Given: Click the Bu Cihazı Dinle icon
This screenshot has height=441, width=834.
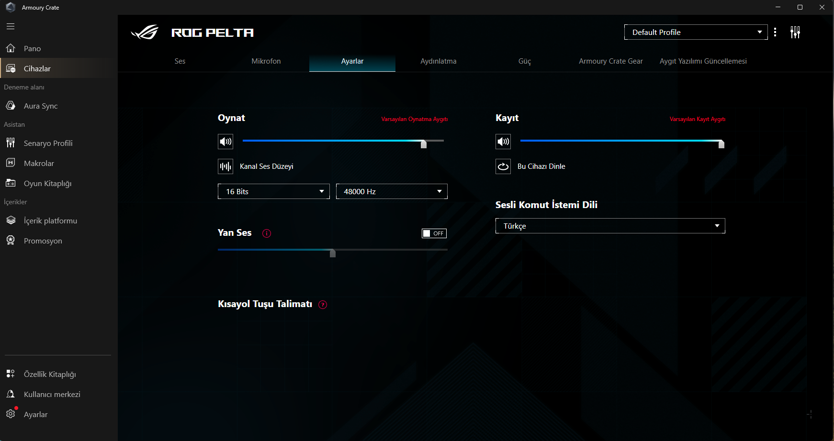Looking at the screenshot, I should pos(503,166).
